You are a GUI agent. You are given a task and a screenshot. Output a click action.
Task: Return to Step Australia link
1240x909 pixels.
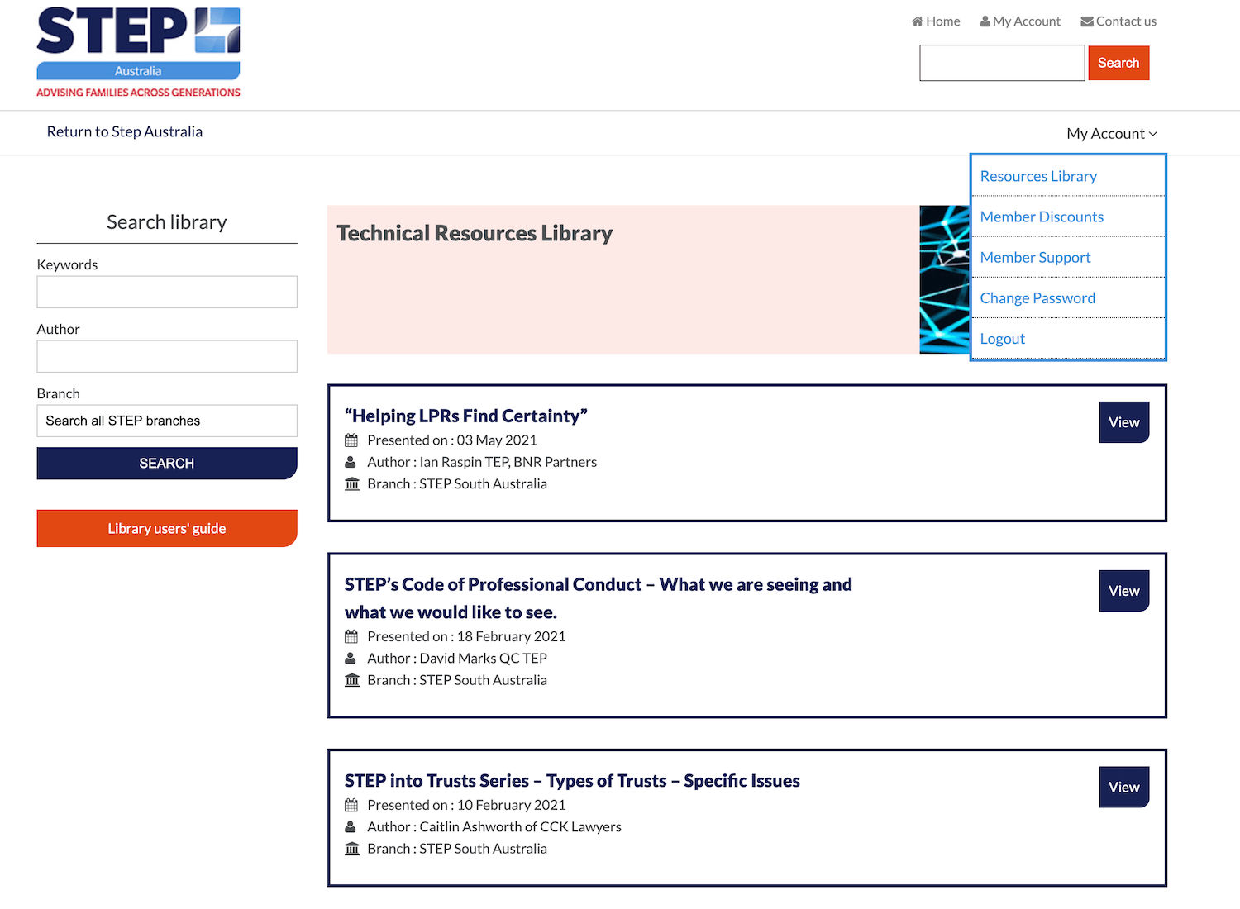pyautogui.click(x=125, y=131)
